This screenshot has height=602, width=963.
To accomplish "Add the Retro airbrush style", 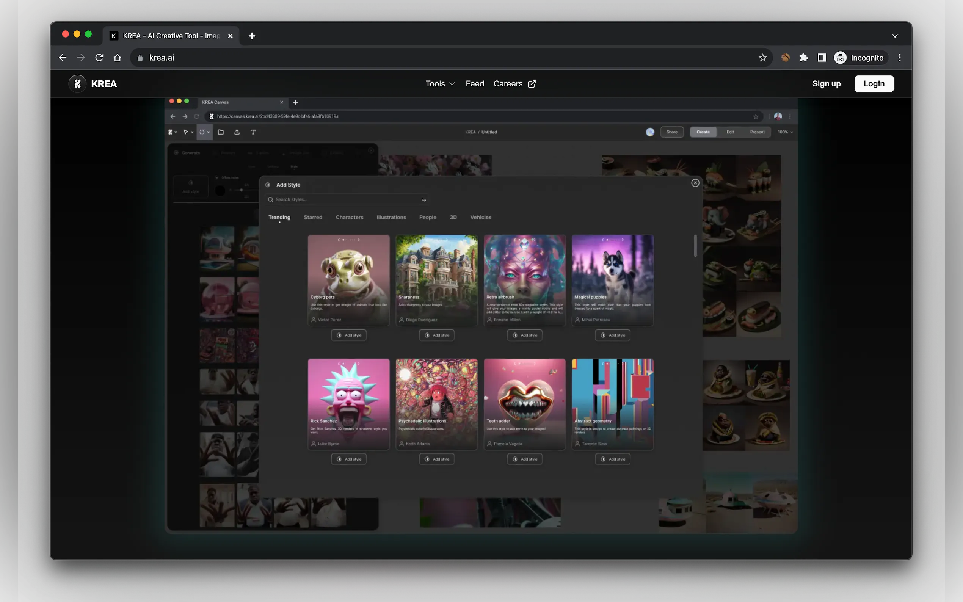I will coord(524,335).
